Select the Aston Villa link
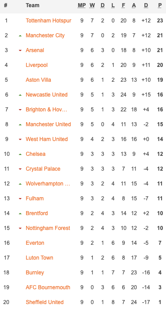This screenshot has width=166, height=309. point(39,80)
